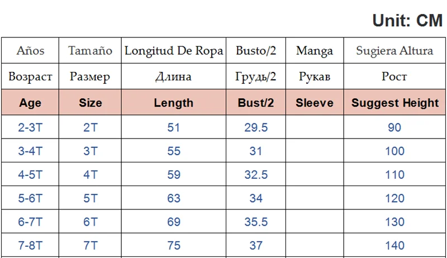447x258 pixels.
Task: Select the "Sugiera Altura" cell
Action: [394, 51]
